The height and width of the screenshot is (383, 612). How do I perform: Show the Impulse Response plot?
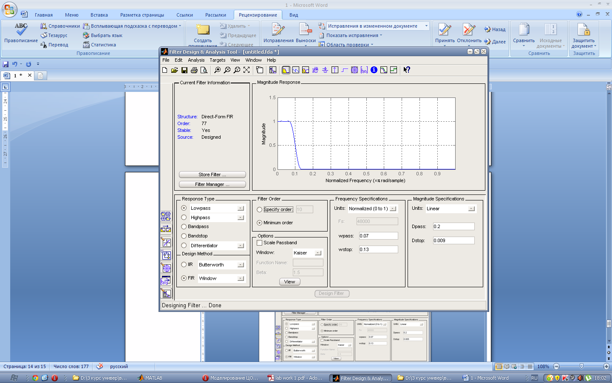click(335, 70)
